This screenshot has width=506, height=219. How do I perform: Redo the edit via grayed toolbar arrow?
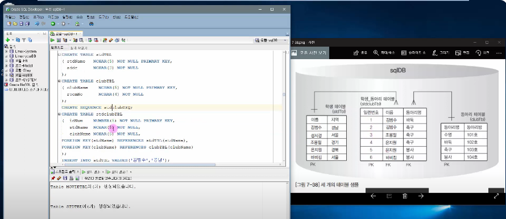point(43,23)
